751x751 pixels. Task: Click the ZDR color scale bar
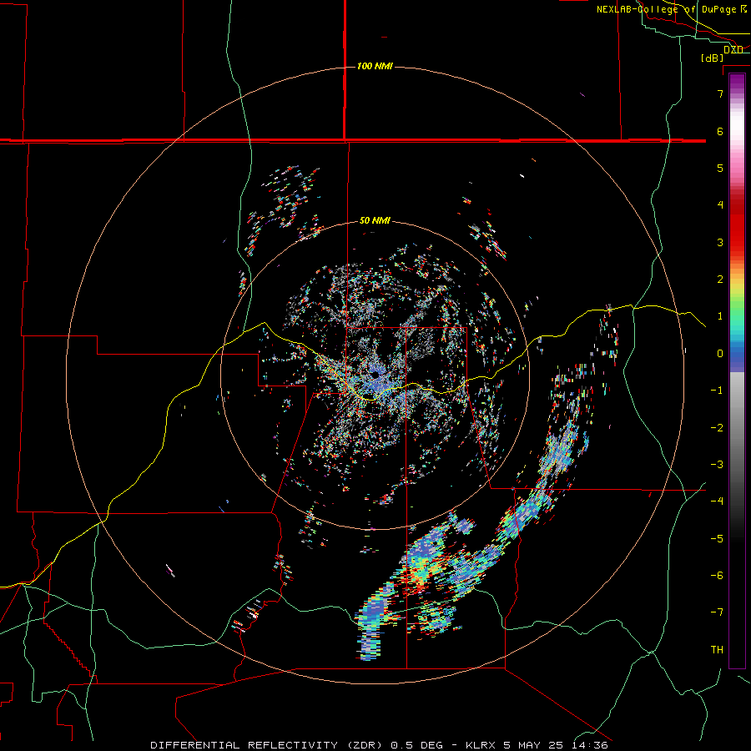tap(737, 370)
